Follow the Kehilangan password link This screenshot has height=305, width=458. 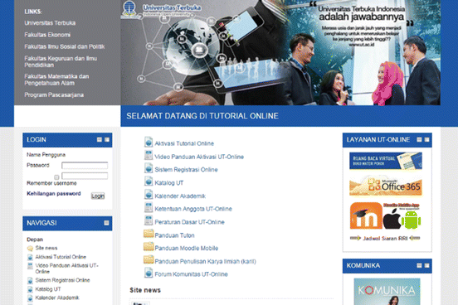[54, 193]
